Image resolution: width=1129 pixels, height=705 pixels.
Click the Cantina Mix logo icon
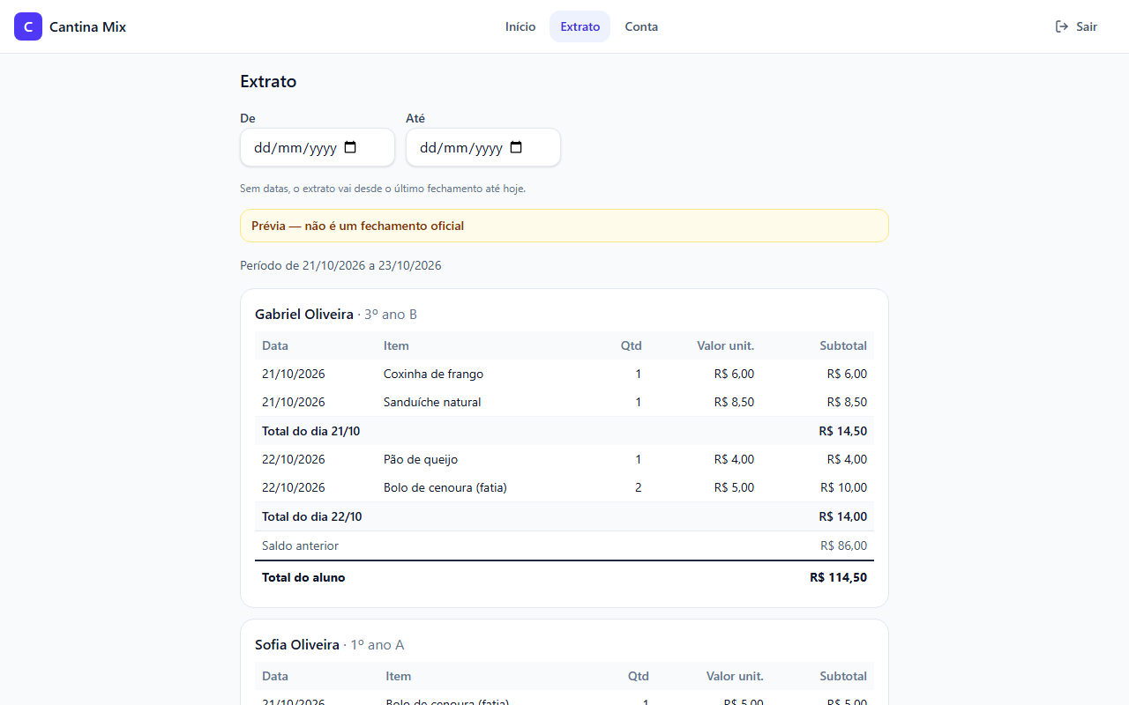(28, 26)
